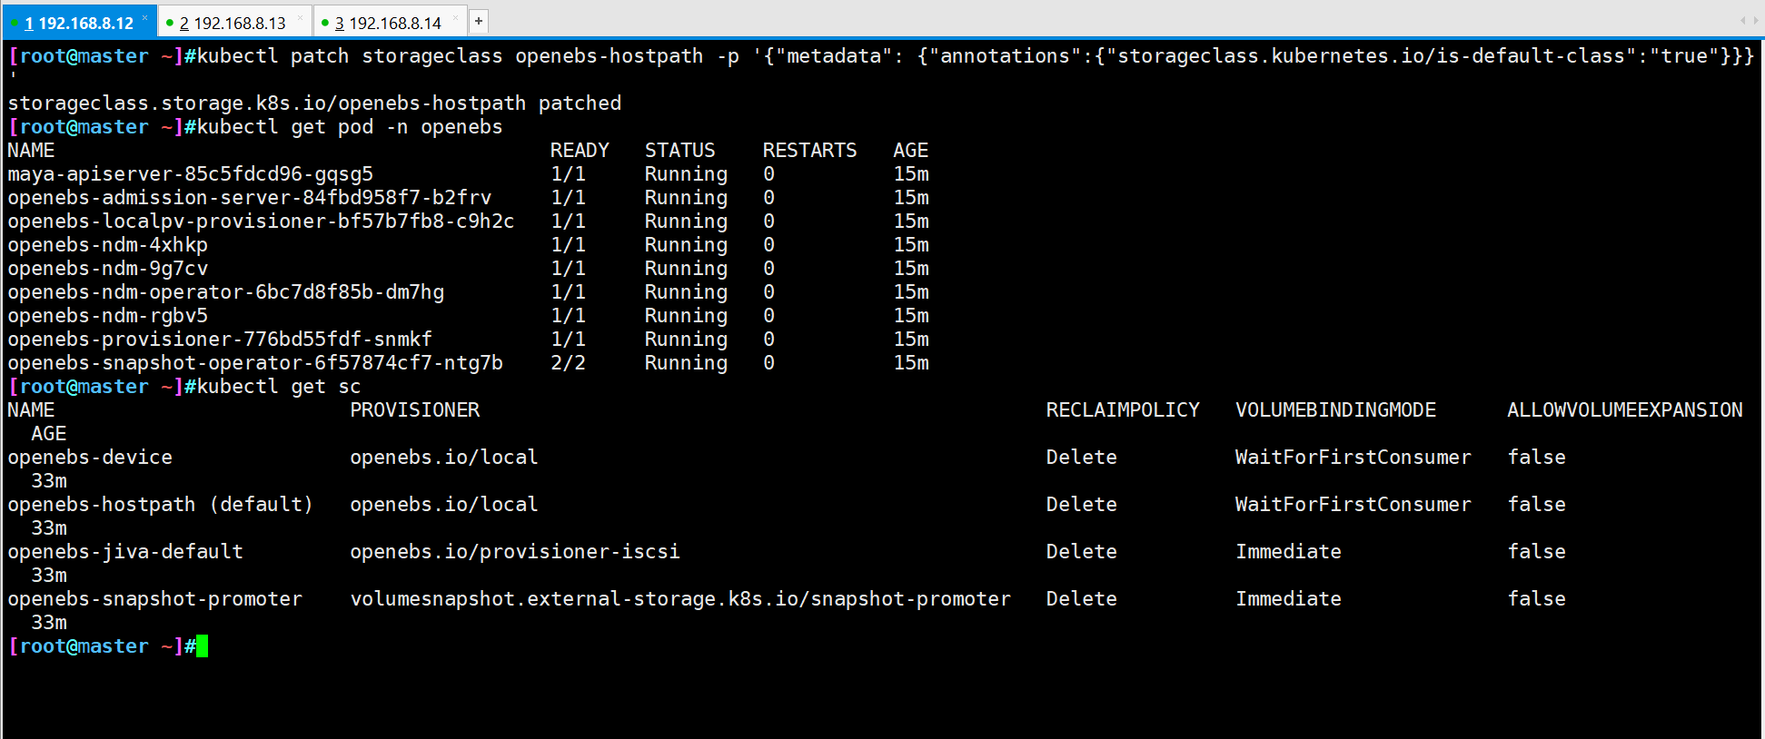Screen dimensions: 1765x739
Task: Click the Delete policy of openebs-snapshot-promoter
Action: coord(1082,599)
